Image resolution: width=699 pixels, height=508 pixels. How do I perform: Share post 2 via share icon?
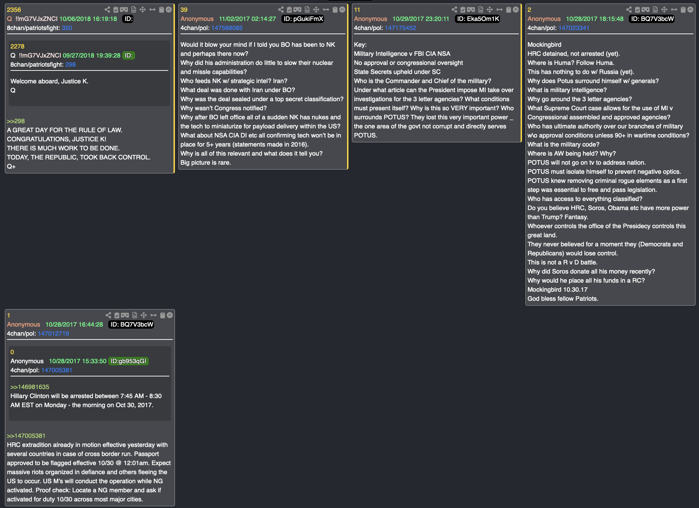tap(629, 9)
